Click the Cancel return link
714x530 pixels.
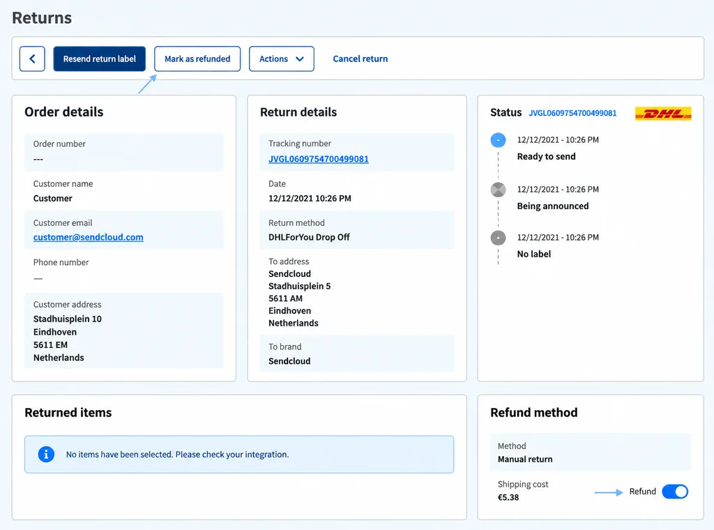tap(360, 59)
